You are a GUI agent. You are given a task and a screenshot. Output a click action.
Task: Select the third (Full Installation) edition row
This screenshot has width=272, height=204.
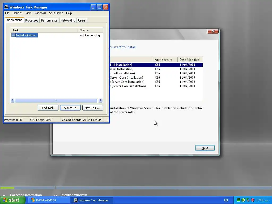[156, 73]
